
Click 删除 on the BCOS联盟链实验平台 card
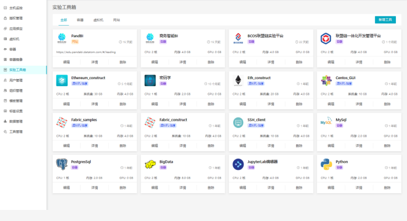pos(299,62)
